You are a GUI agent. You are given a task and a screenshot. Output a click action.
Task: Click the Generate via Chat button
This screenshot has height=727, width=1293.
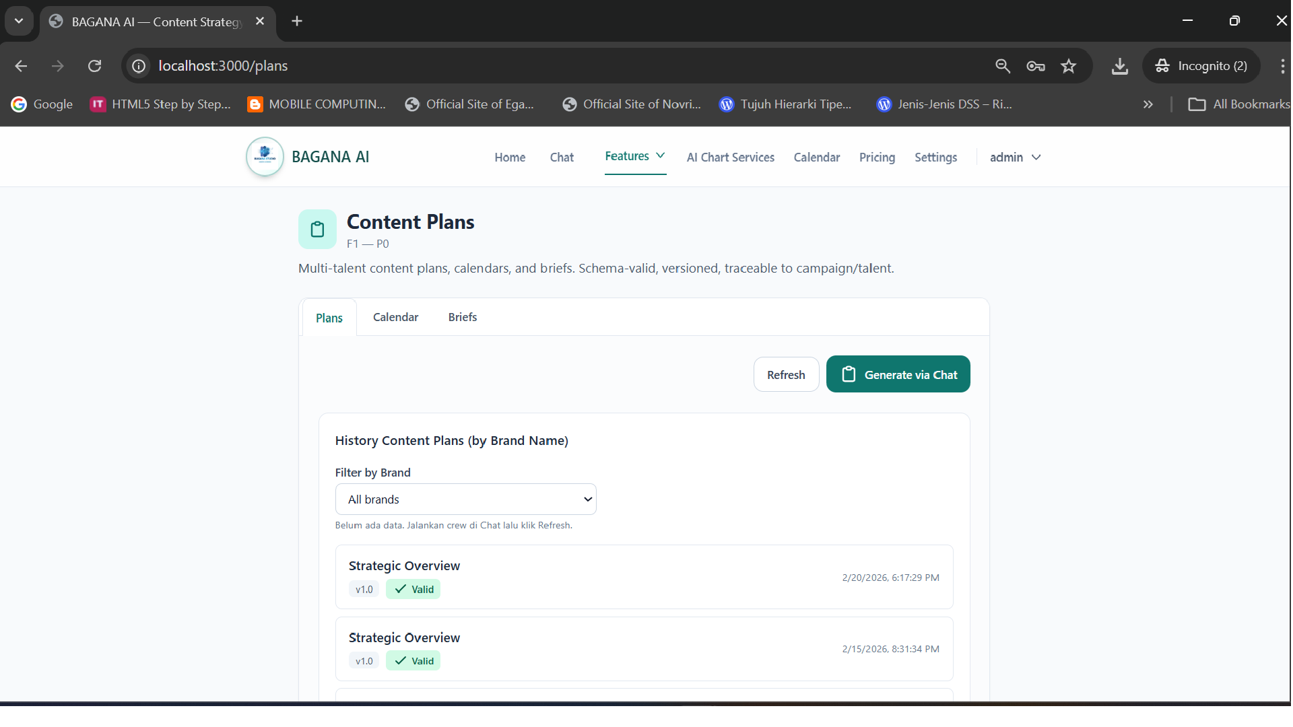pos(898,374)
